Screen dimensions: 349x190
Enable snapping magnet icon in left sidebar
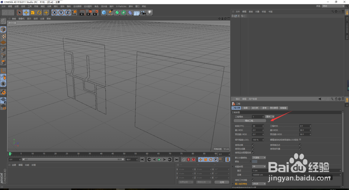(x=3, y=92)
